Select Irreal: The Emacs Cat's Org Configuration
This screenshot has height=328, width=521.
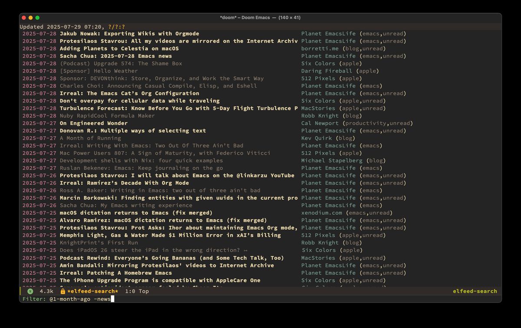[129, 93]
